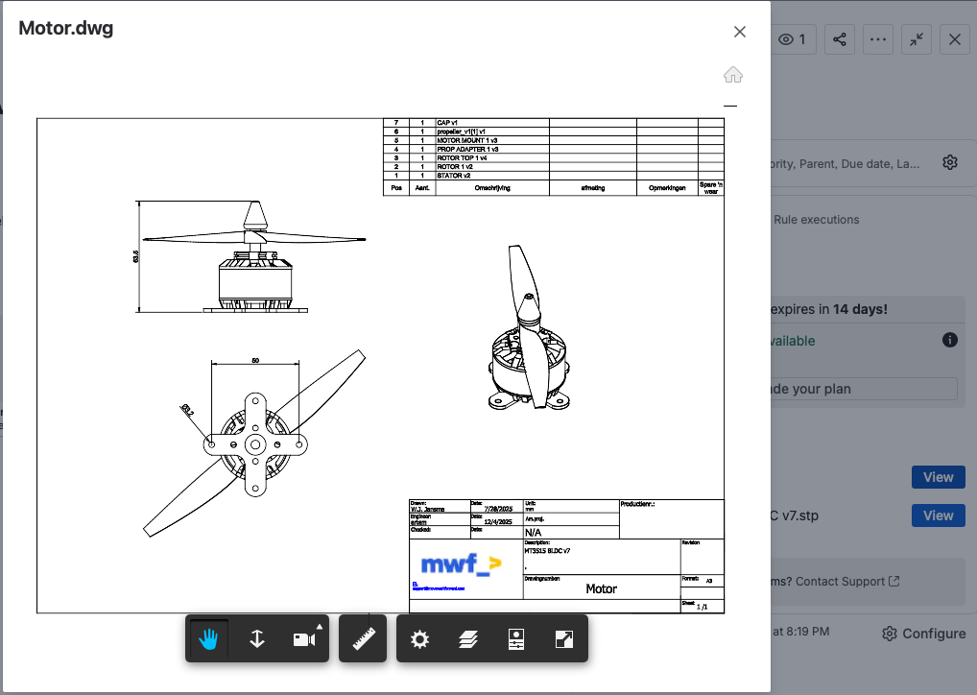Close the Motor.dwg preview dialog

740,32
